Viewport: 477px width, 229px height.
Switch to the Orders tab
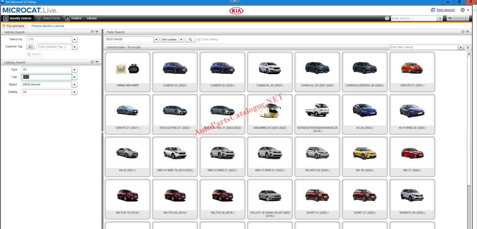(74, 18)
